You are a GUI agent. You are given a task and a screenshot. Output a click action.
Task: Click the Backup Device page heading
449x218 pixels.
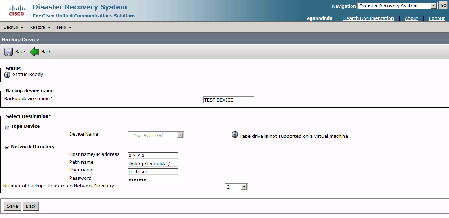(21, 39)
